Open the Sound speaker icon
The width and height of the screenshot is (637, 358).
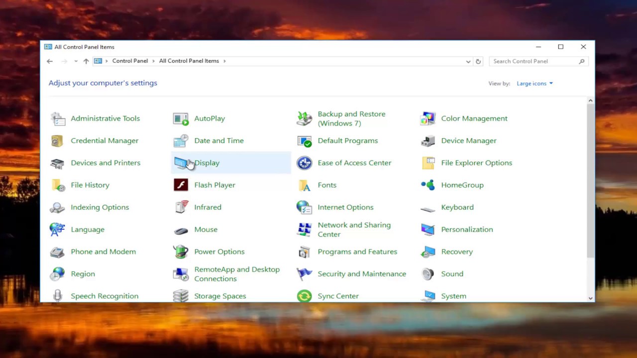pos(427,274)
